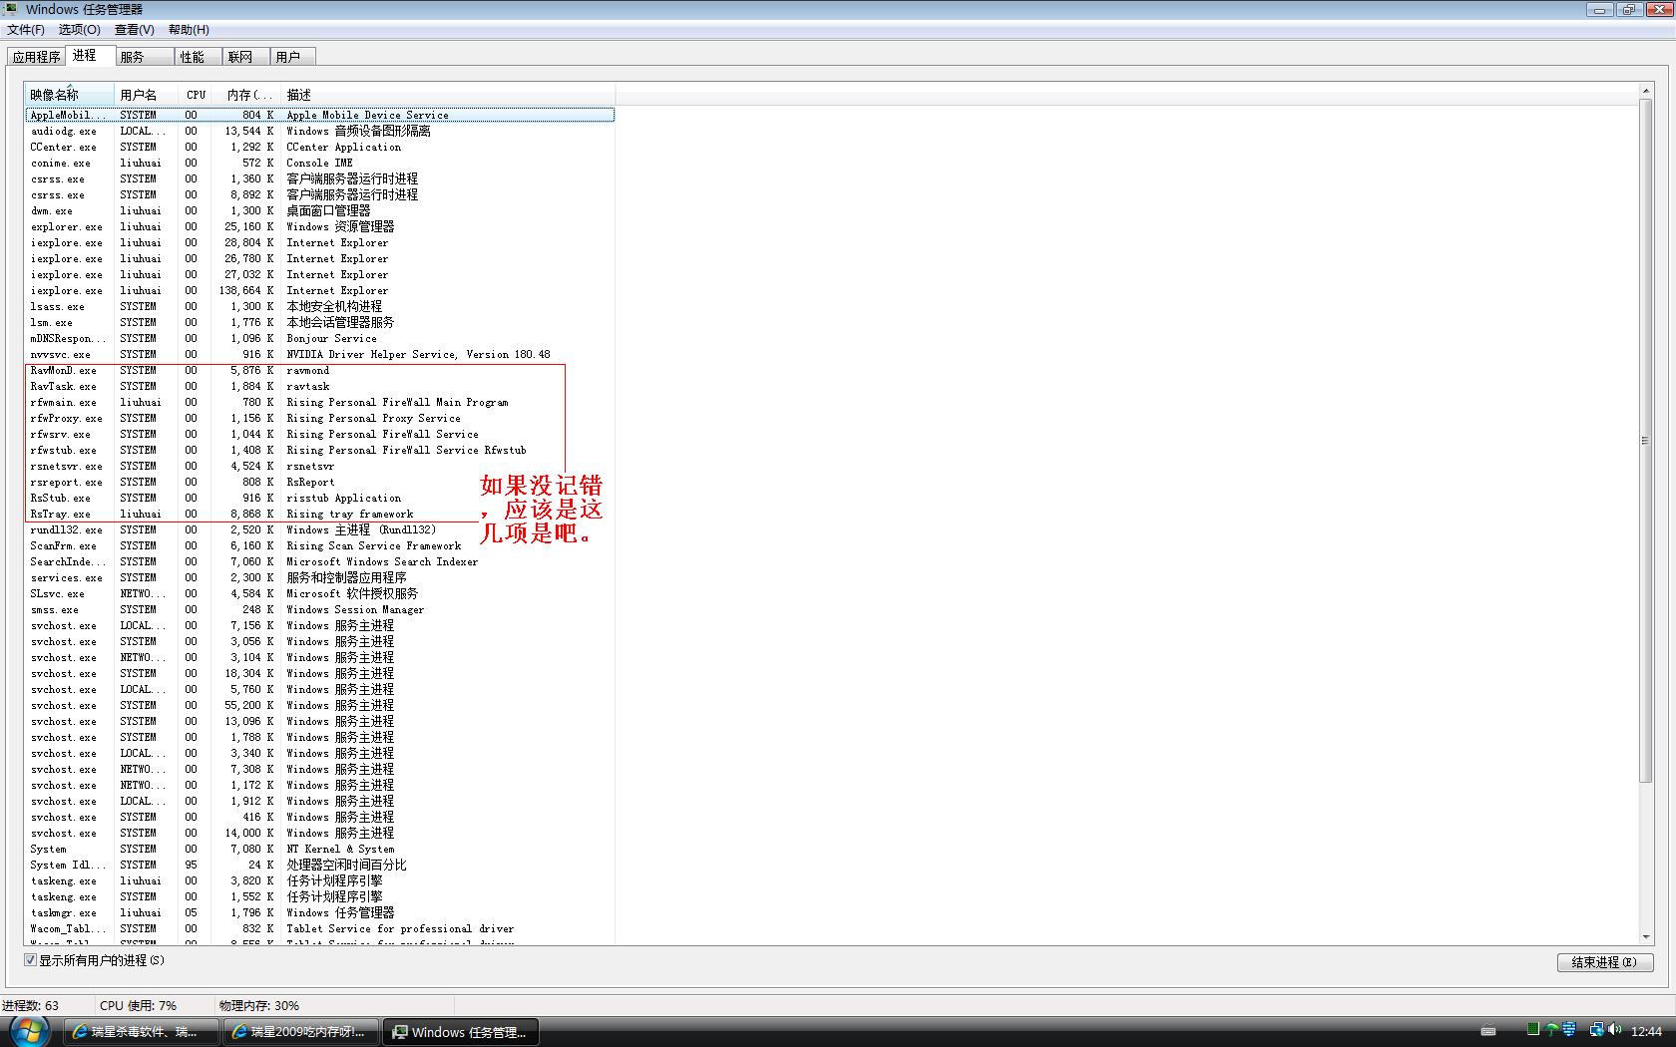Sort by the 描述 column header
1676x1047 pixels.
pyautogui.click(x=446, y=95)
